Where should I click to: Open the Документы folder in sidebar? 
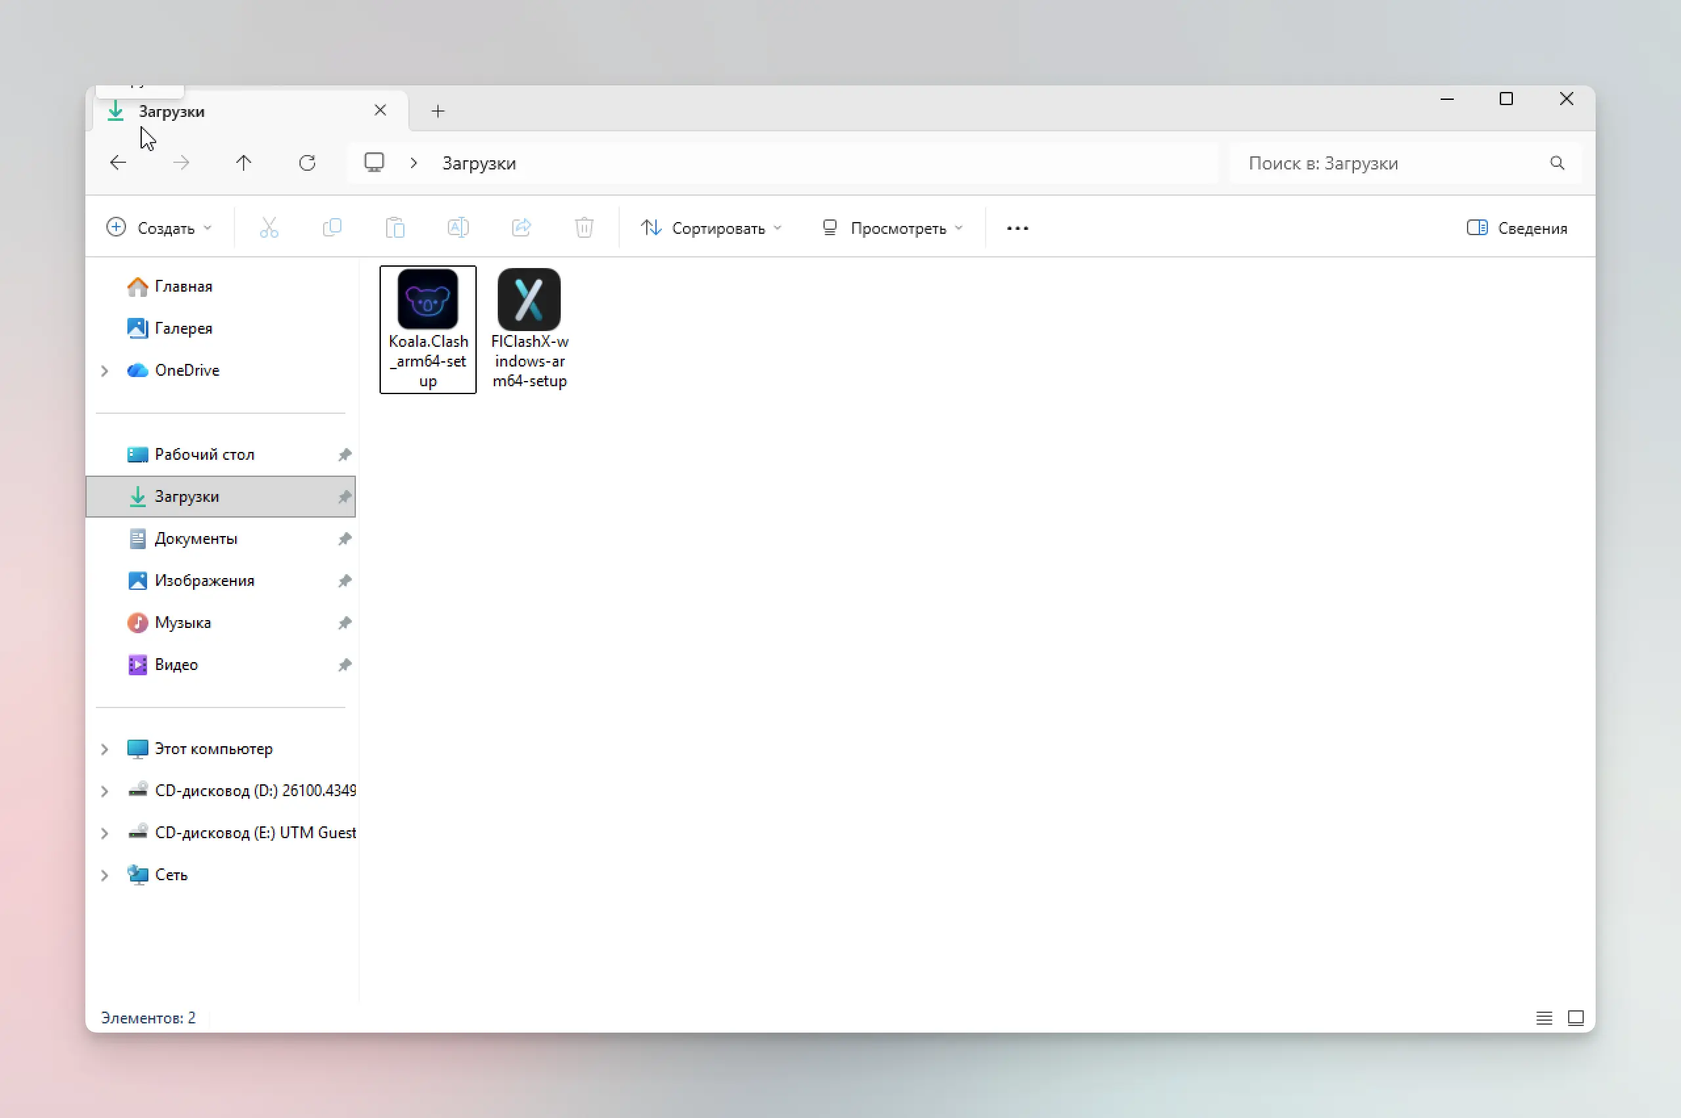pos(196,539)
